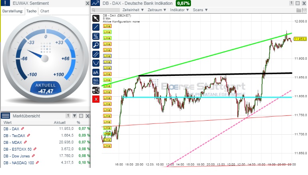Open DB - MDAX in the market list

pyautogui.click(x=13, y=142)
